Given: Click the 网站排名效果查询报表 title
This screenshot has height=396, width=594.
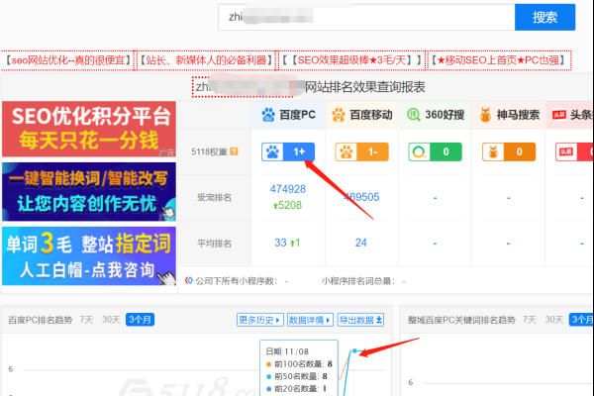Looking at the screenshot, I should pyautogui.click(x=365, y=87).
